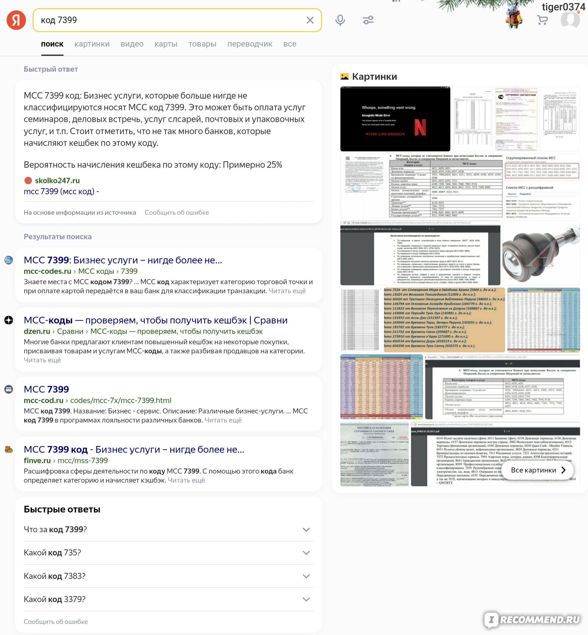The image size is (588, 635).
Task: Open search settings filter icon
Action: point(368,20)
